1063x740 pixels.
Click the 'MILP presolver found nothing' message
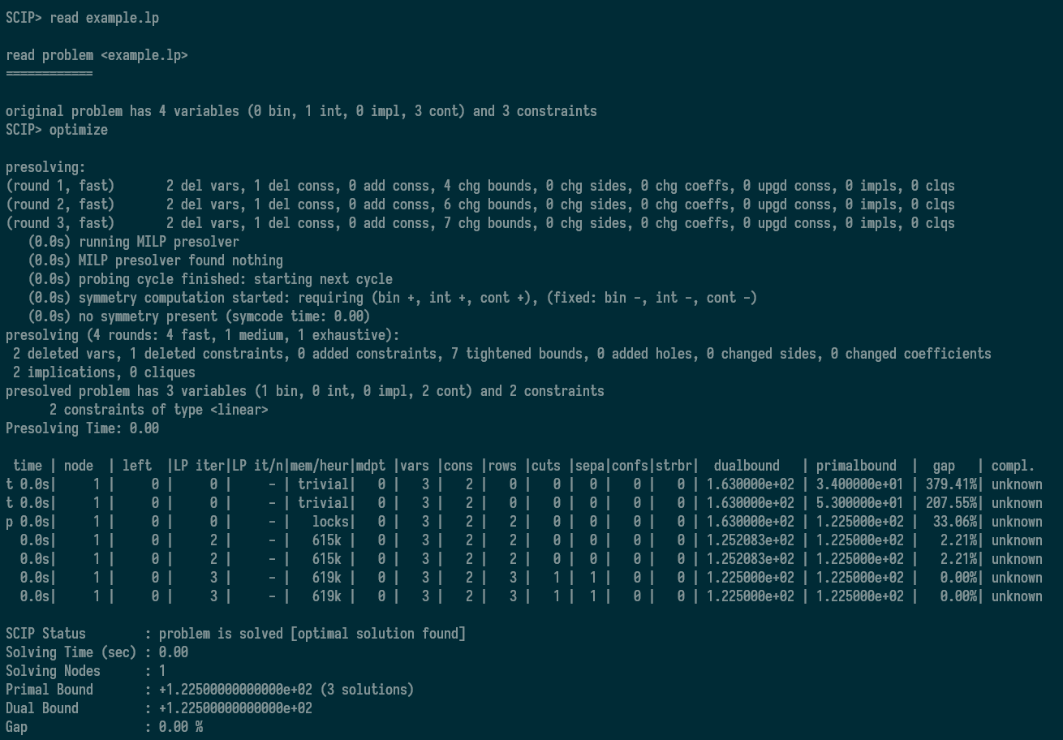click(x=180, y=260)
